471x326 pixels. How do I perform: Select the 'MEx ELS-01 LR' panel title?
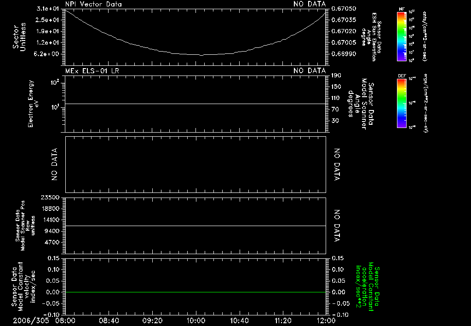92,71
